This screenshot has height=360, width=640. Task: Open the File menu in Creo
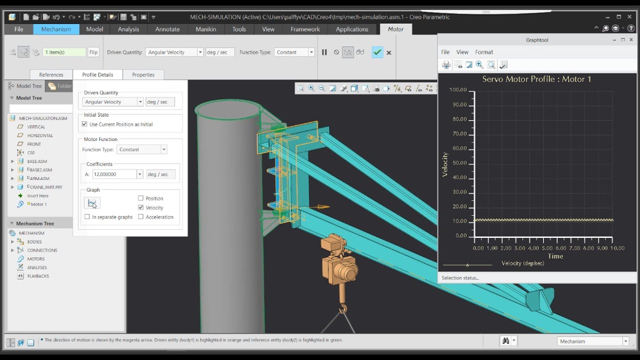pos(19,29)
